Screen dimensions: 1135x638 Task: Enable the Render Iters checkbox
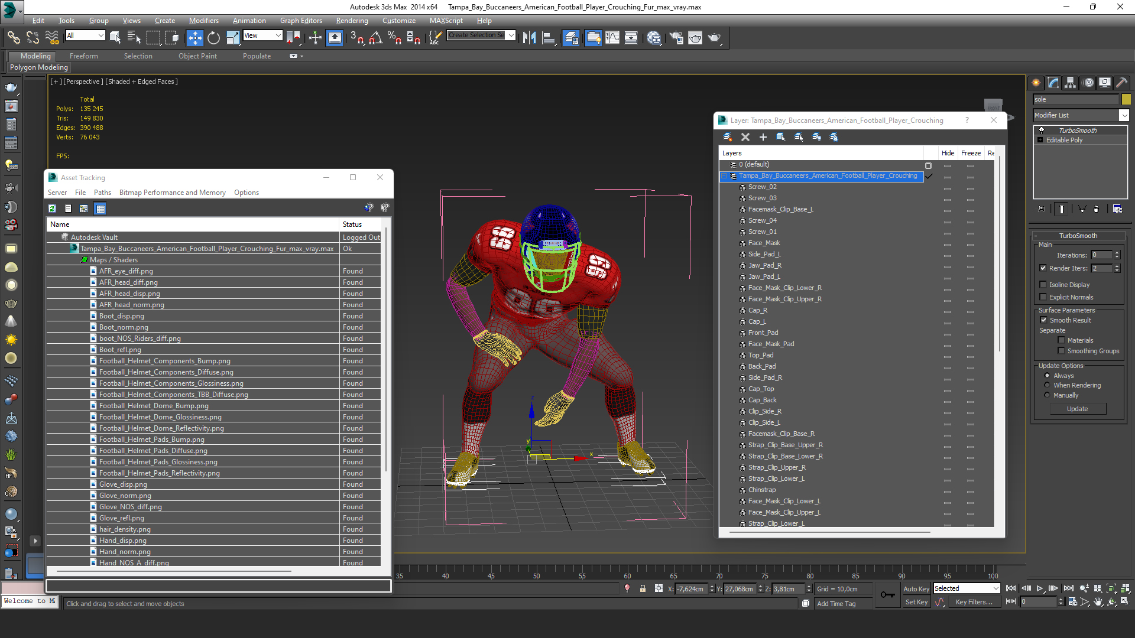[1043, 268]
